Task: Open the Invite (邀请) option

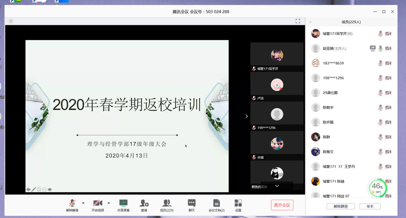Action: 144,203
